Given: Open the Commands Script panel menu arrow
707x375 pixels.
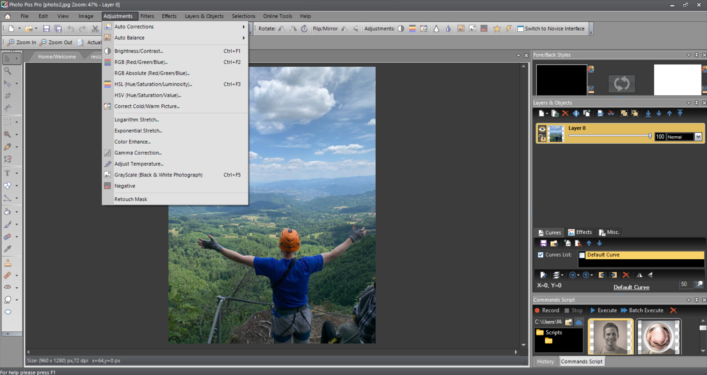Looking at the screenshot, I should (689, 300).
